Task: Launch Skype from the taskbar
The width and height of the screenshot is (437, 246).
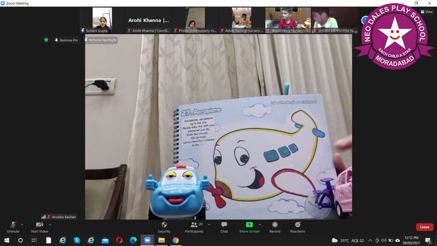Action: [77, 240]
